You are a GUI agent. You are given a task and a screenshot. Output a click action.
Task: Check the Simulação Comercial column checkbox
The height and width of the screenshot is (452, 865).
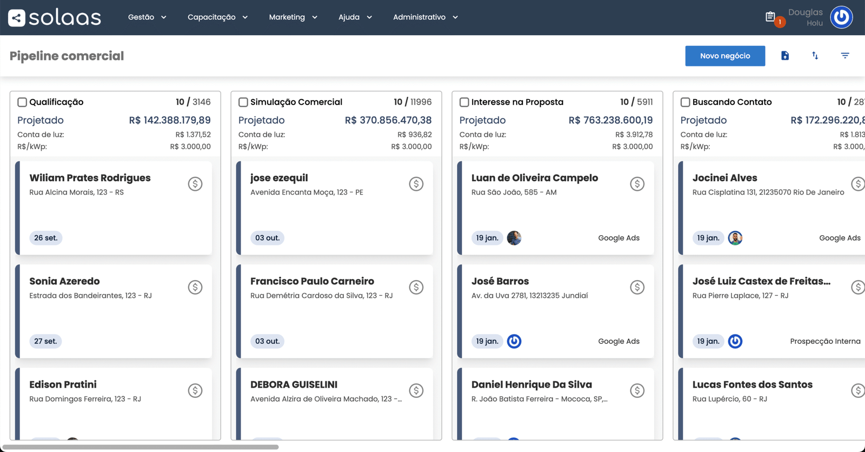pos(243,102)
